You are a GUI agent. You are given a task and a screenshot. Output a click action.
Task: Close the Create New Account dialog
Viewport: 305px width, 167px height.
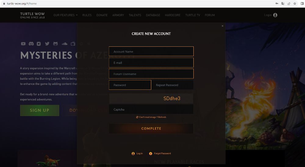click(223, 26)
